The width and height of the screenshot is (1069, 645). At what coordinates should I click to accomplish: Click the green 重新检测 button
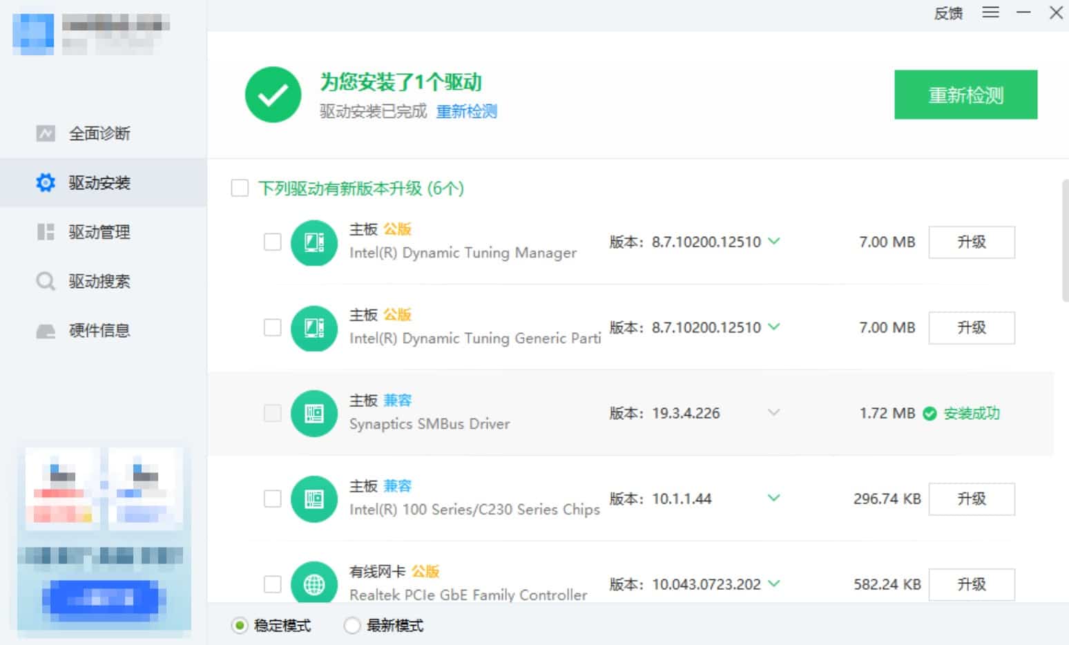[965, 95]
